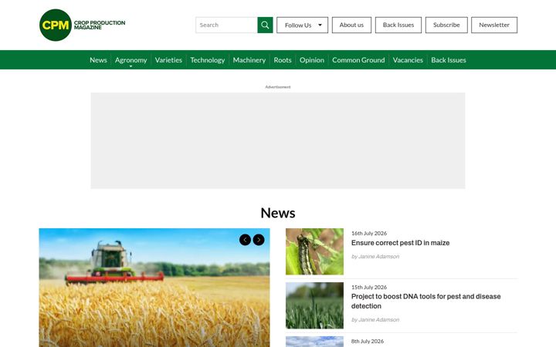Select Roots in the navbar
The width and height of the screenshot is (556, 347).
pos(283,60)
